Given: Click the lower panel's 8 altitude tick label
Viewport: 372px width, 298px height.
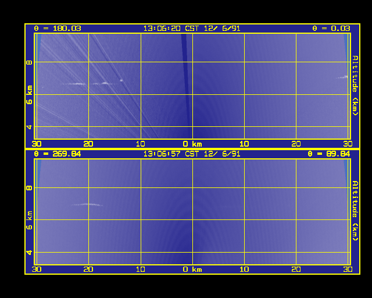Looking at the screenshot, I should click(29, 188).
